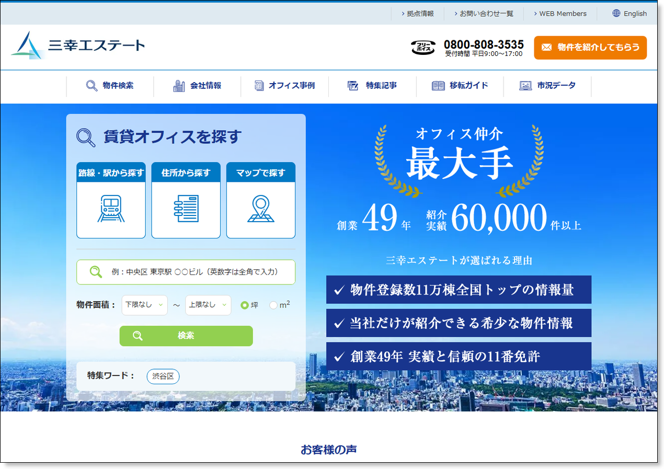The height and width of the screenshot is (469, 664).
Task: Click the green 検索 button
Action: coord(186,336)
